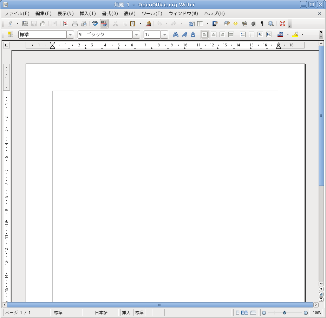This screenshot has width=326, height=318.
Task: Click the Format Paintbrush icon
Action: point(149,24)
